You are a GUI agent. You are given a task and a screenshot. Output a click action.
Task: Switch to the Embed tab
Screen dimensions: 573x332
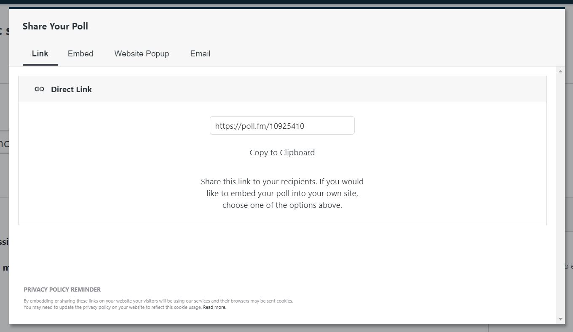80,53
